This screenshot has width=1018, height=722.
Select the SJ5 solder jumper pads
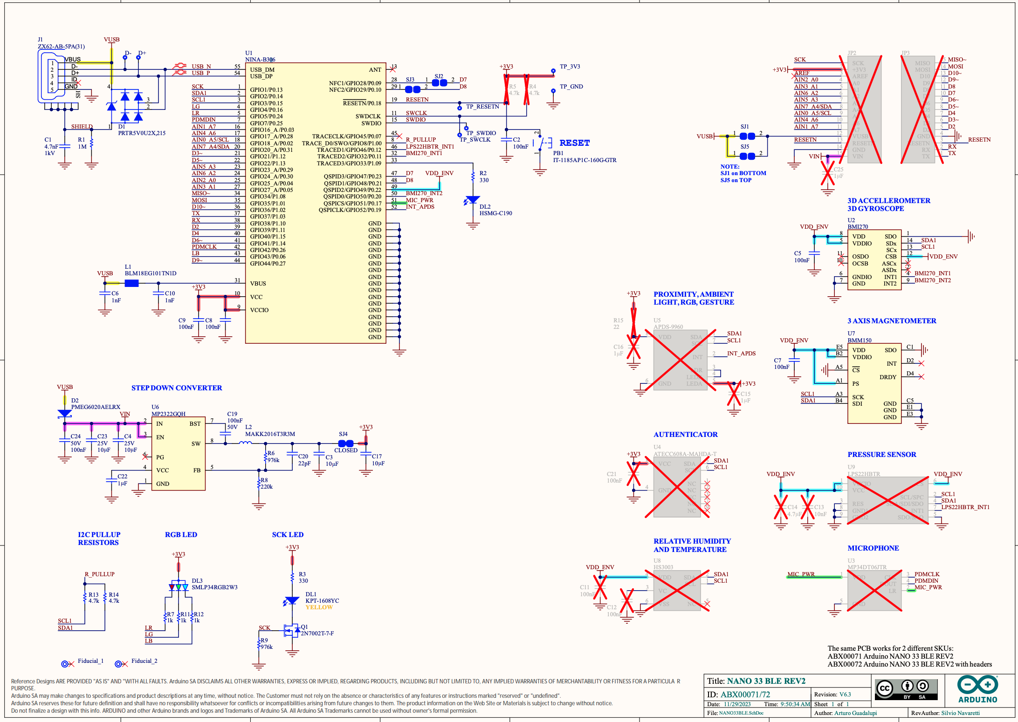[x=747, y=156]
